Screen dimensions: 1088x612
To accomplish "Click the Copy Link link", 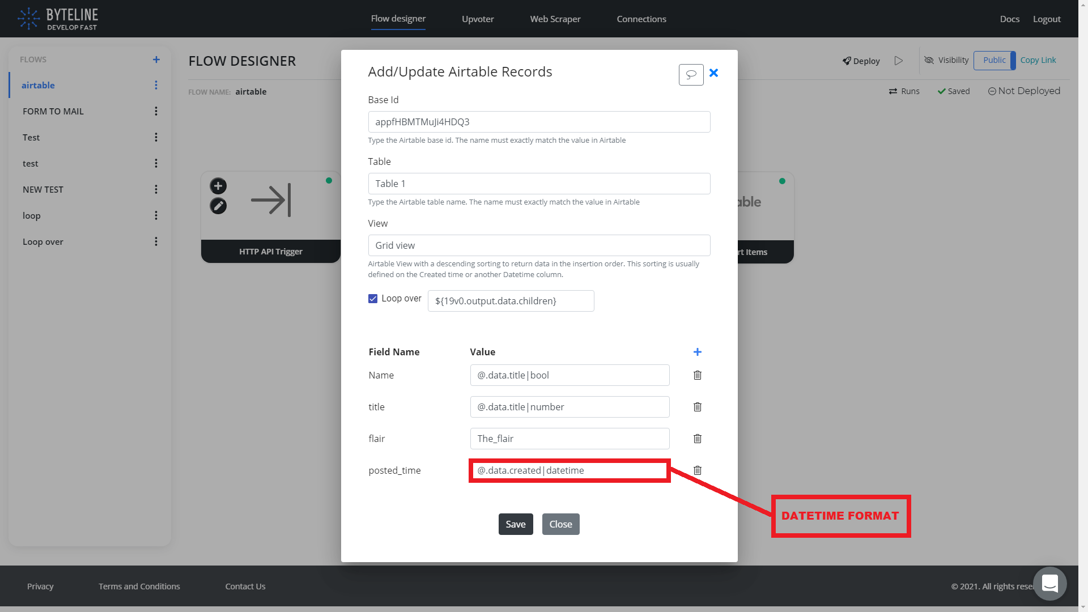I will tap(1038, 60).
